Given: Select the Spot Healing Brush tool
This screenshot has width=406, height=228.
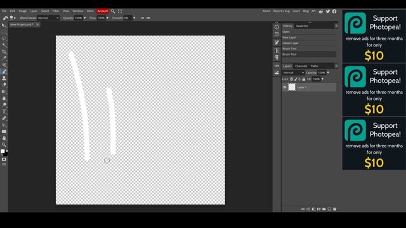Looking at the screenshot, I should coord(4,65).
